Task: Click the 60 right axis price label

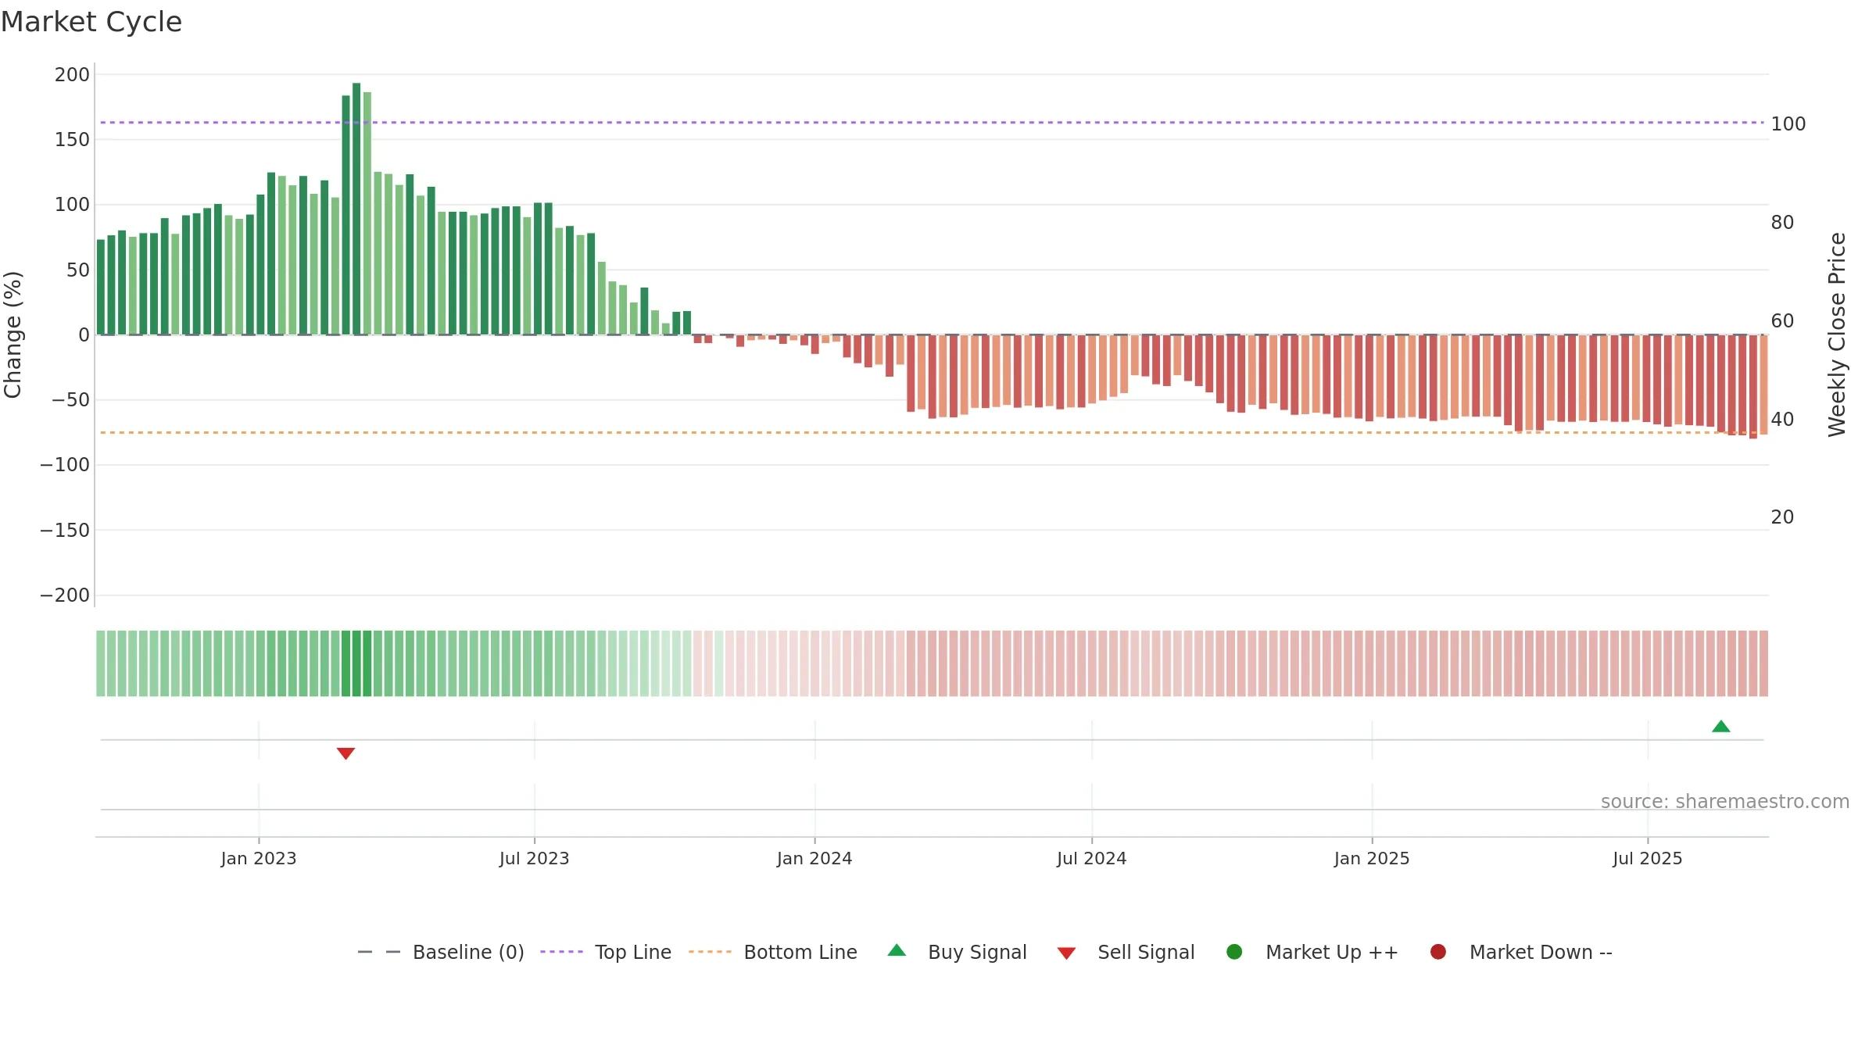Action: [1782, 321]
